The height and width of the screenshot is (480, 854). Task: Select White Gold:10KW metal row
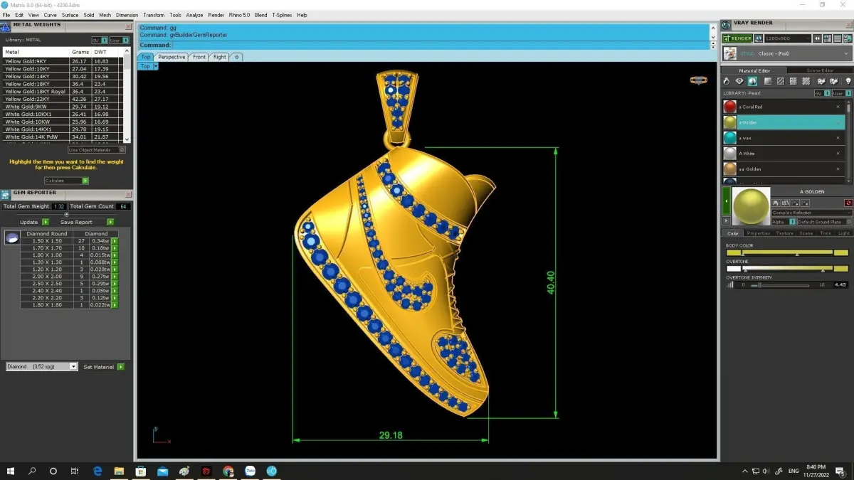63,122
